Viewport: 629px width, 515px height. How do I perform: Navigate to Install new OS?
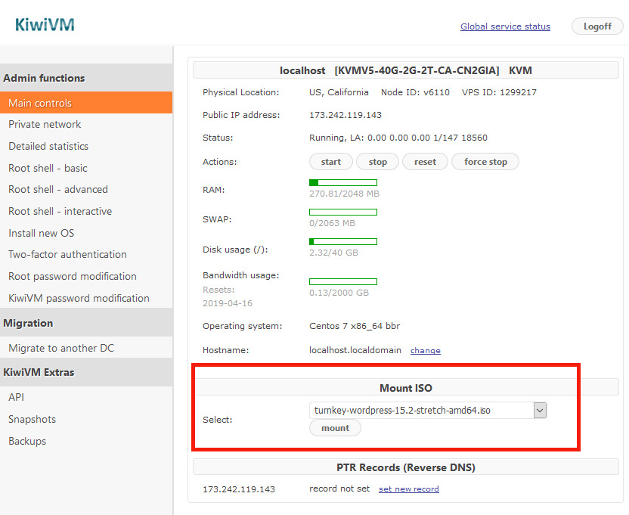coord(41,233)
